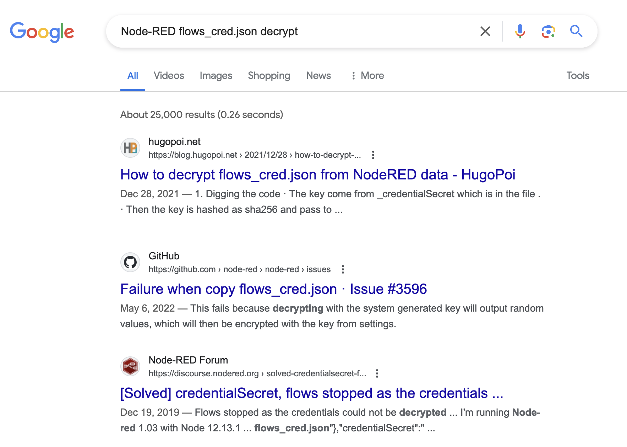Click the hugopoi.net site favicon
The width and height of the screenshot is (627, 447).
(130, 148)
